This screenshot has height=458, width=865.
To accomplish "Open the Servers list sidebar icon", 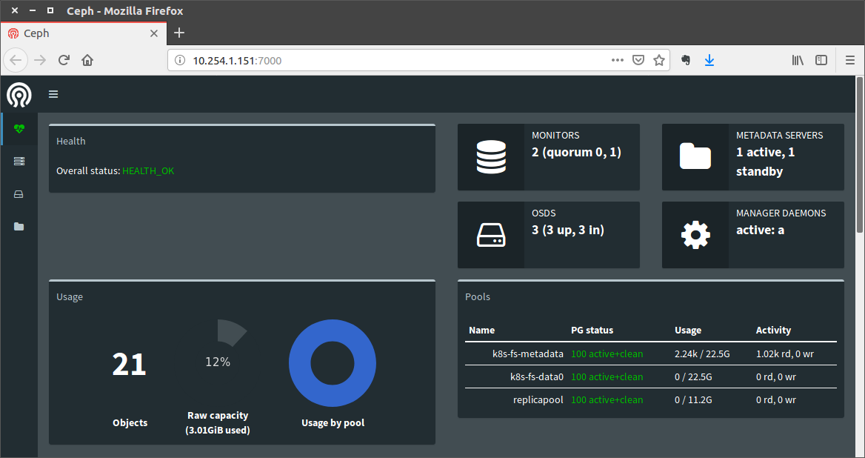I will 19,161.
